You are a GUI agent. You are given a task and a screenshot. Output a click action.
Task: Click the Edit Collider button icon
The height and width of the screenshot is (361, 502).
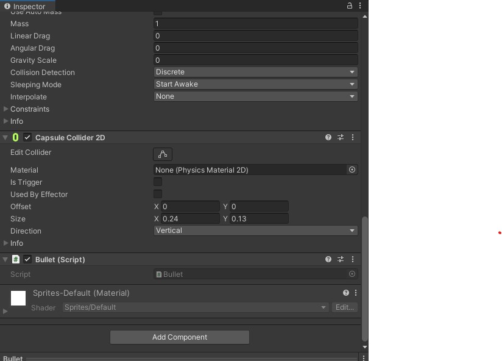(163, 154)
